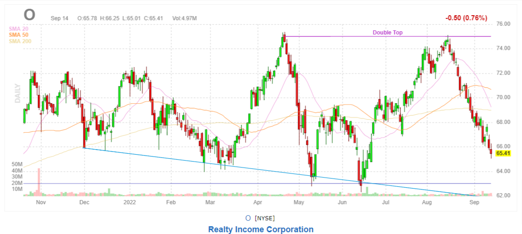522x234 pixels.
Task: Click the 20M volume axis label
Action: [x=17, y=183]
